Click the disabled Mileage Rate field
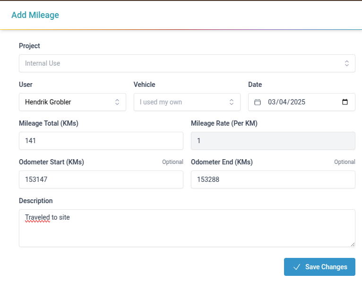362x282 pixels. (273, 141)
